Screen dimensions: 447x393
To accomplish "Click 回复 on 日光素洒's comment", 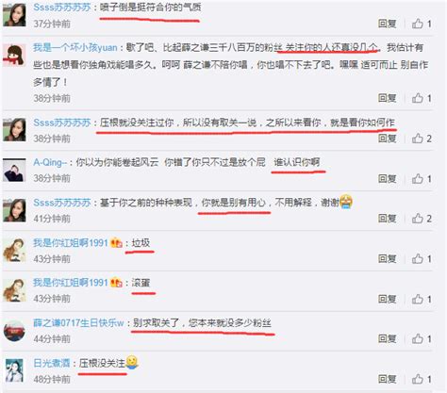I will 387,379.
